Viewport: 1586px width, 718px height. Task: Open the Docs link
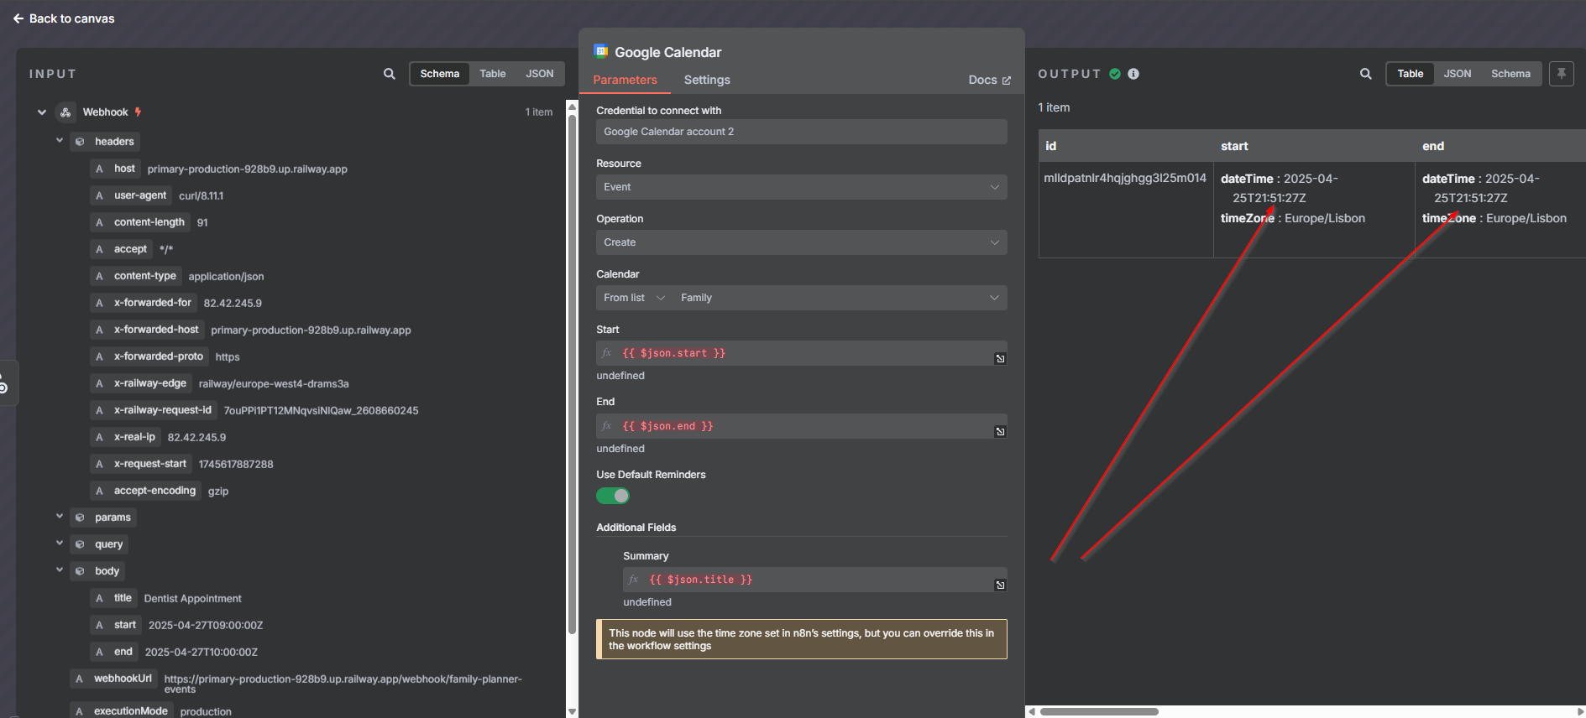(x=989, y=81)
